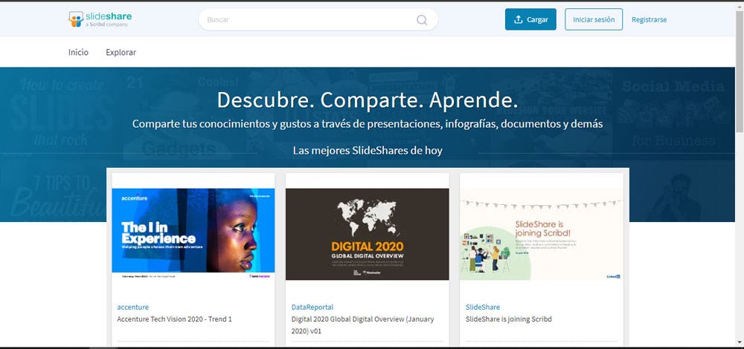Viewport: 744px width, 349px height.
Task: Click the SlideShare author link
Action: click(x=483, y=307)
